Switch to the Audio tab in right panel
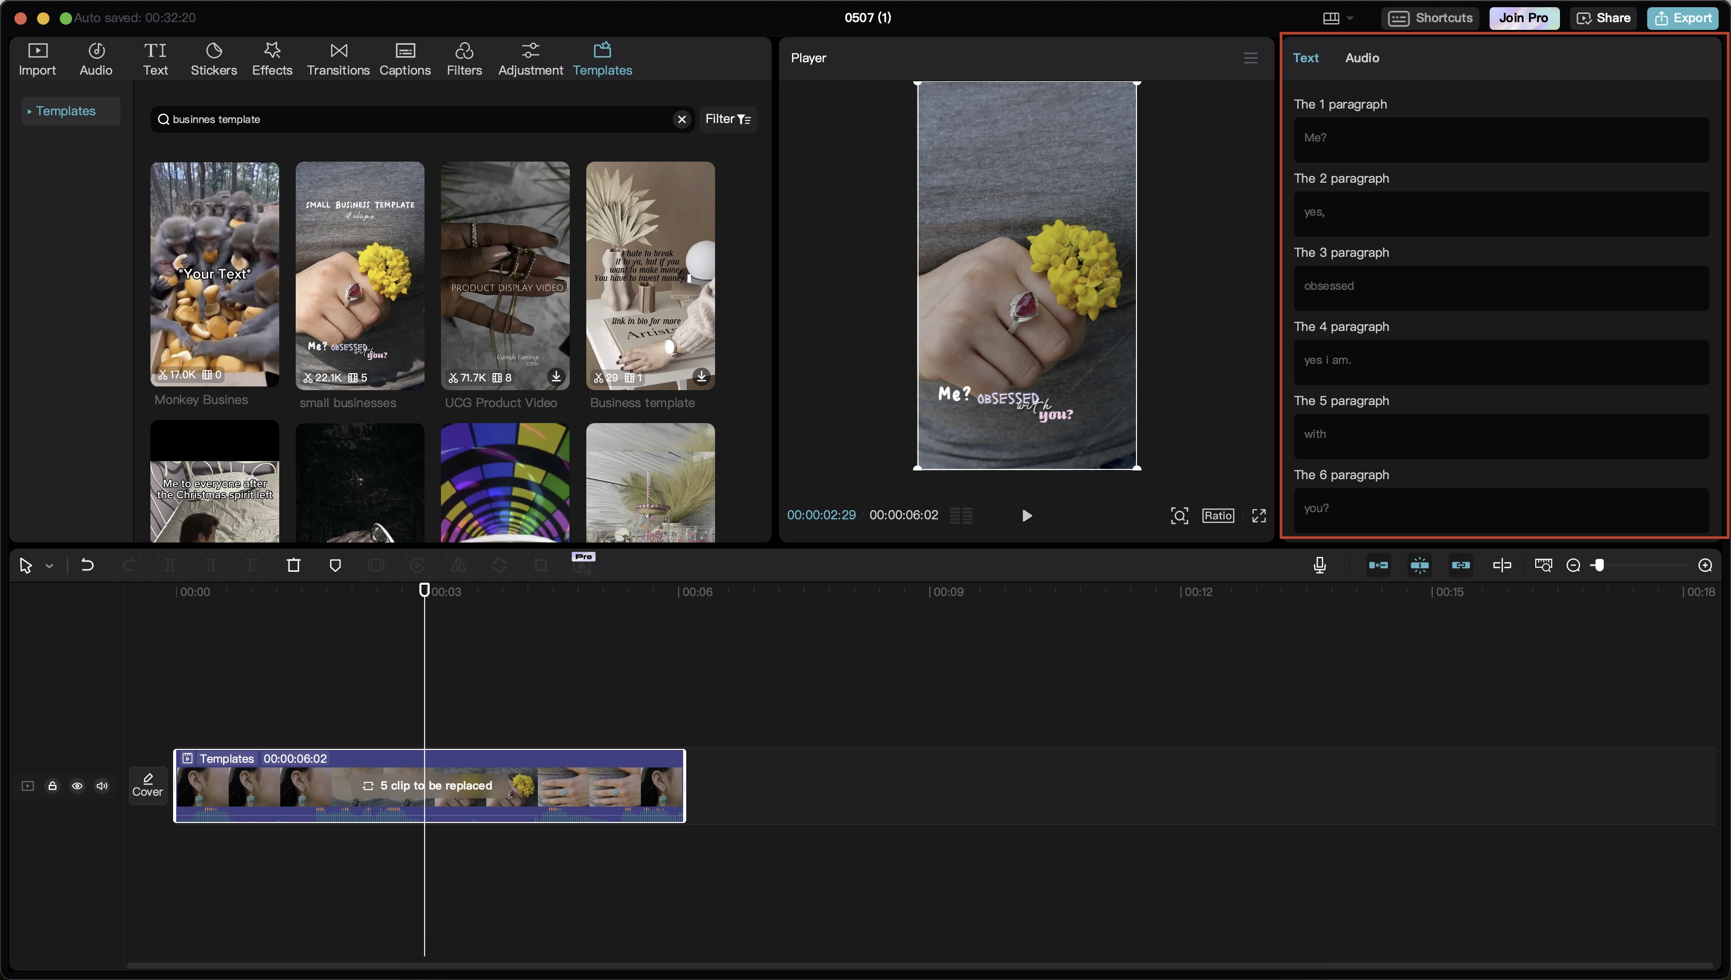 pyautogui.click(x=1361, y=58)
